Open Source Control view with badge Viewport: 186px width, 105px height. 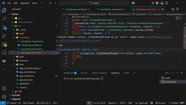point(4,27)
